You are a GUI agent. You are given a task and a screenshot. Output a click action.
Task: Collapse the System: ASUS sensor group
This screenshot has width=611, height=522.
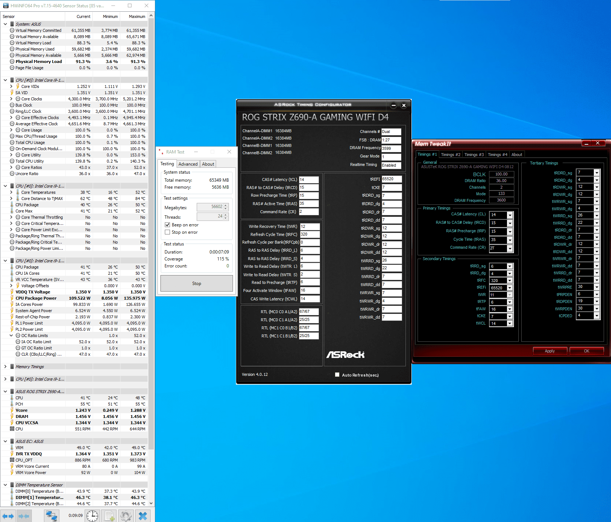tap(5, 24)
